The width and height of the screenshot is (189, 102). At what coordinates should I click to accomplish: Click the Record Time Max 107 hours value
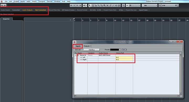pos(68,10)
